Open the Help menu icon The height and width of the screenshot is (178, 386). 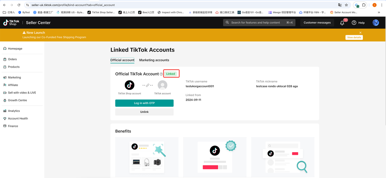click(354, 23)
